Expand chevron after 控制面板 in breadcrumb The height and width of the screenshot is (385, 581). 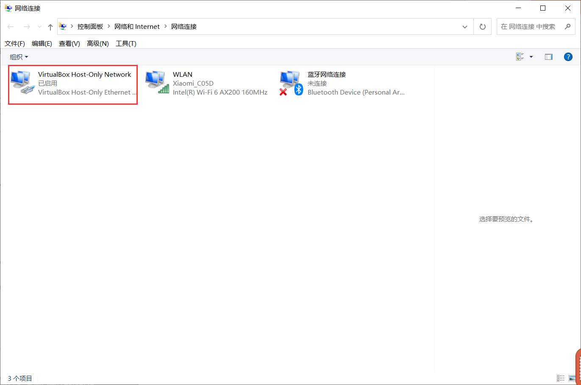pos(109,26)
